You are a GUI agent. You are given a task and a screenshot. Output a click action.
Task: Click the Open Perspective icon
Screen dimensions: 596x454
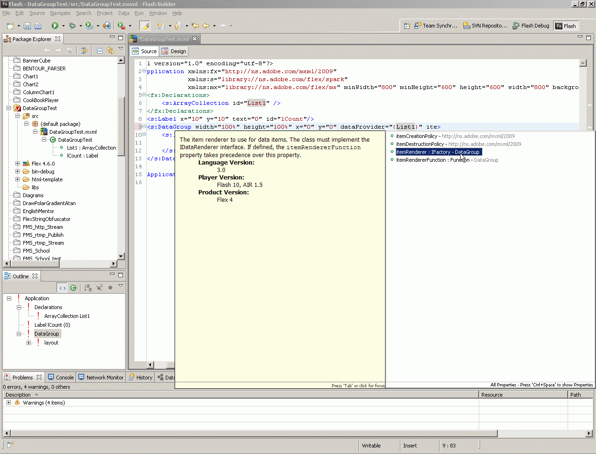(x=406, y=26)
